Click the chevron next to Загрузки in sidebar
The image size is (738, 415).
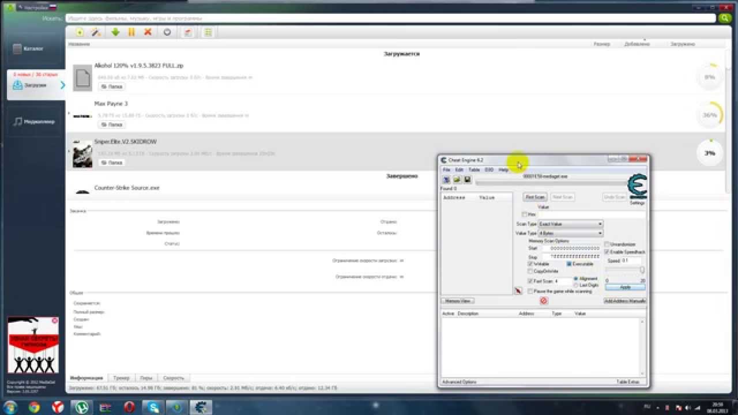[62, 85]
